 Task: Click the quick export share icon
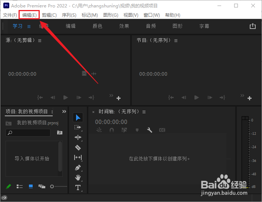[x=253, y=26]
